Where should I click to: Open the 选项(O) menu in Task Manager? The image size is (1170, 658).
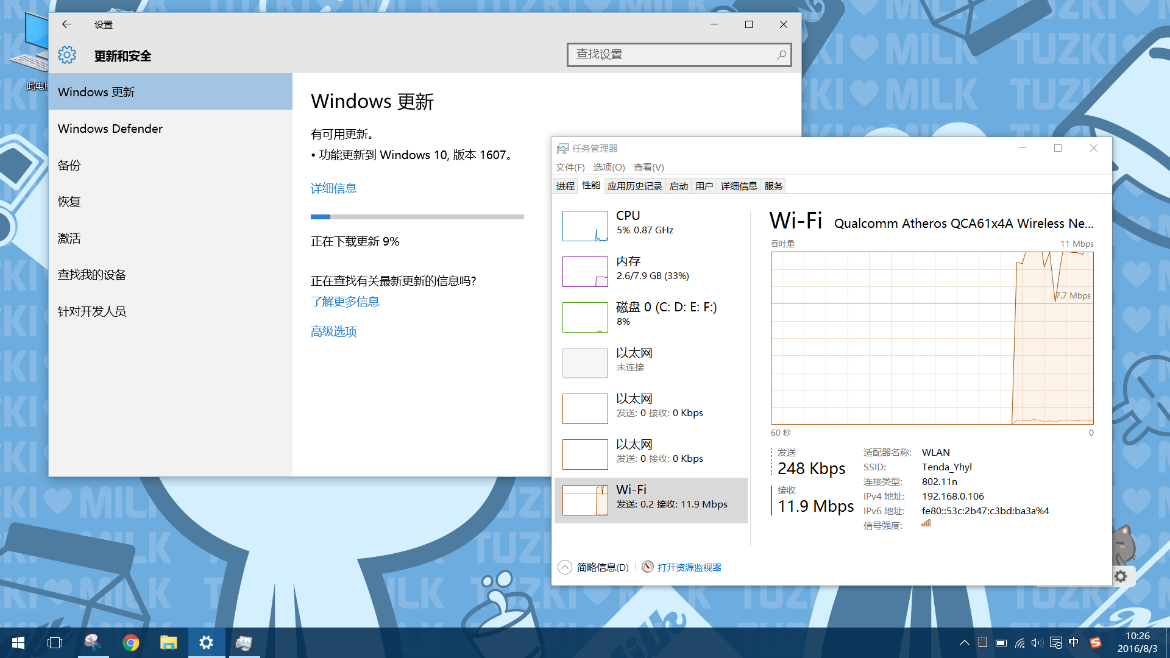coord(609,167)
